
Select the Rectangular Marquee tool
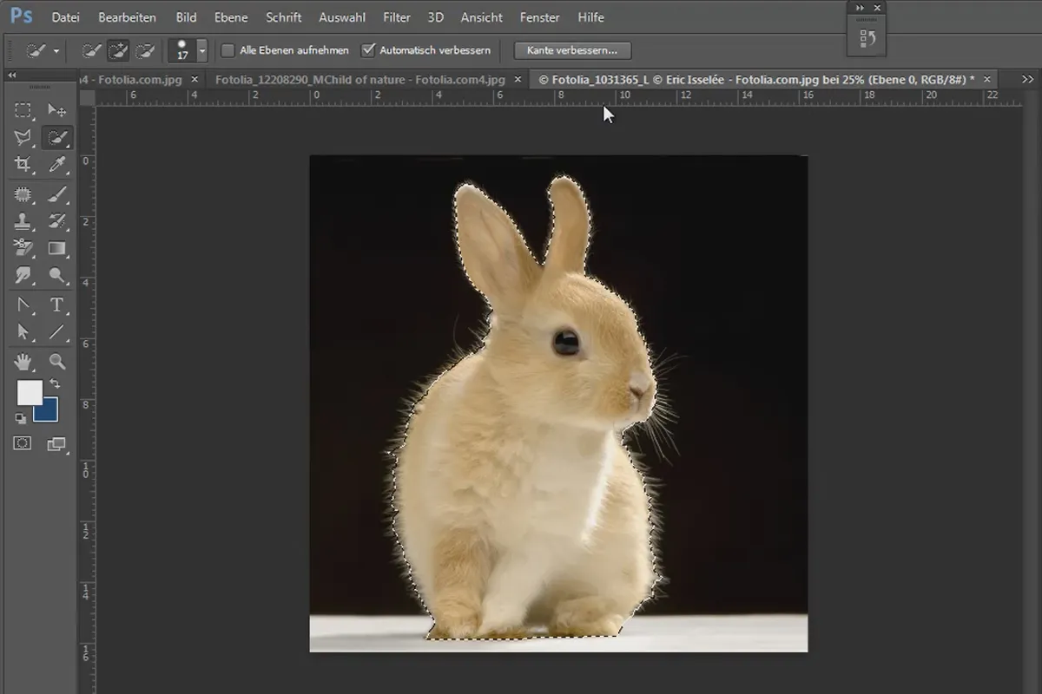(23, 110)
